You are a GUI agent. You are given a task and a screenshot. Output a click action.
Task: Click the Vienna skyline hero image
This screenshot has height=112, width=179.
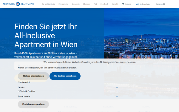coord(141,33)
